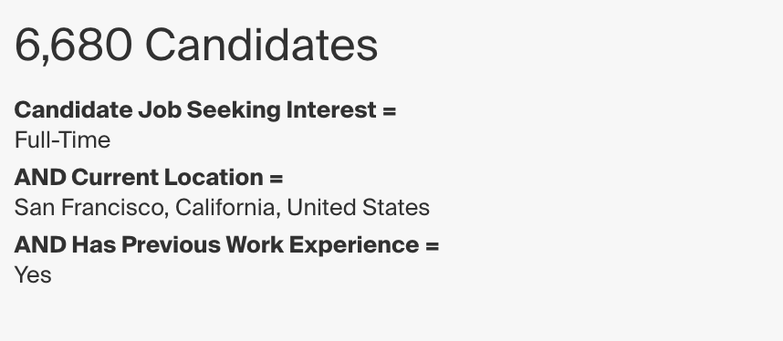Click the word Seeking in the first filter
The width and height of the screenshot is (783, 341).
(x=234, y=111)
